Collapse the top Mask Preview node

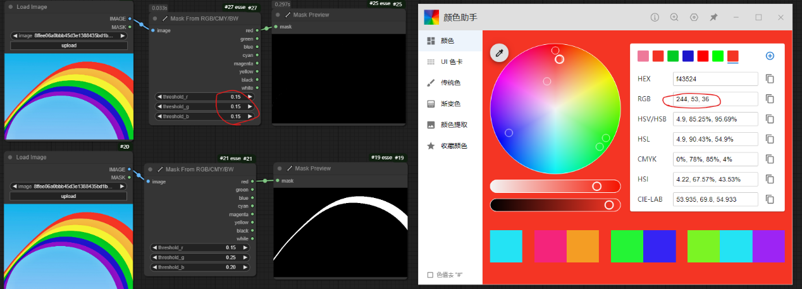click(279, 15)
